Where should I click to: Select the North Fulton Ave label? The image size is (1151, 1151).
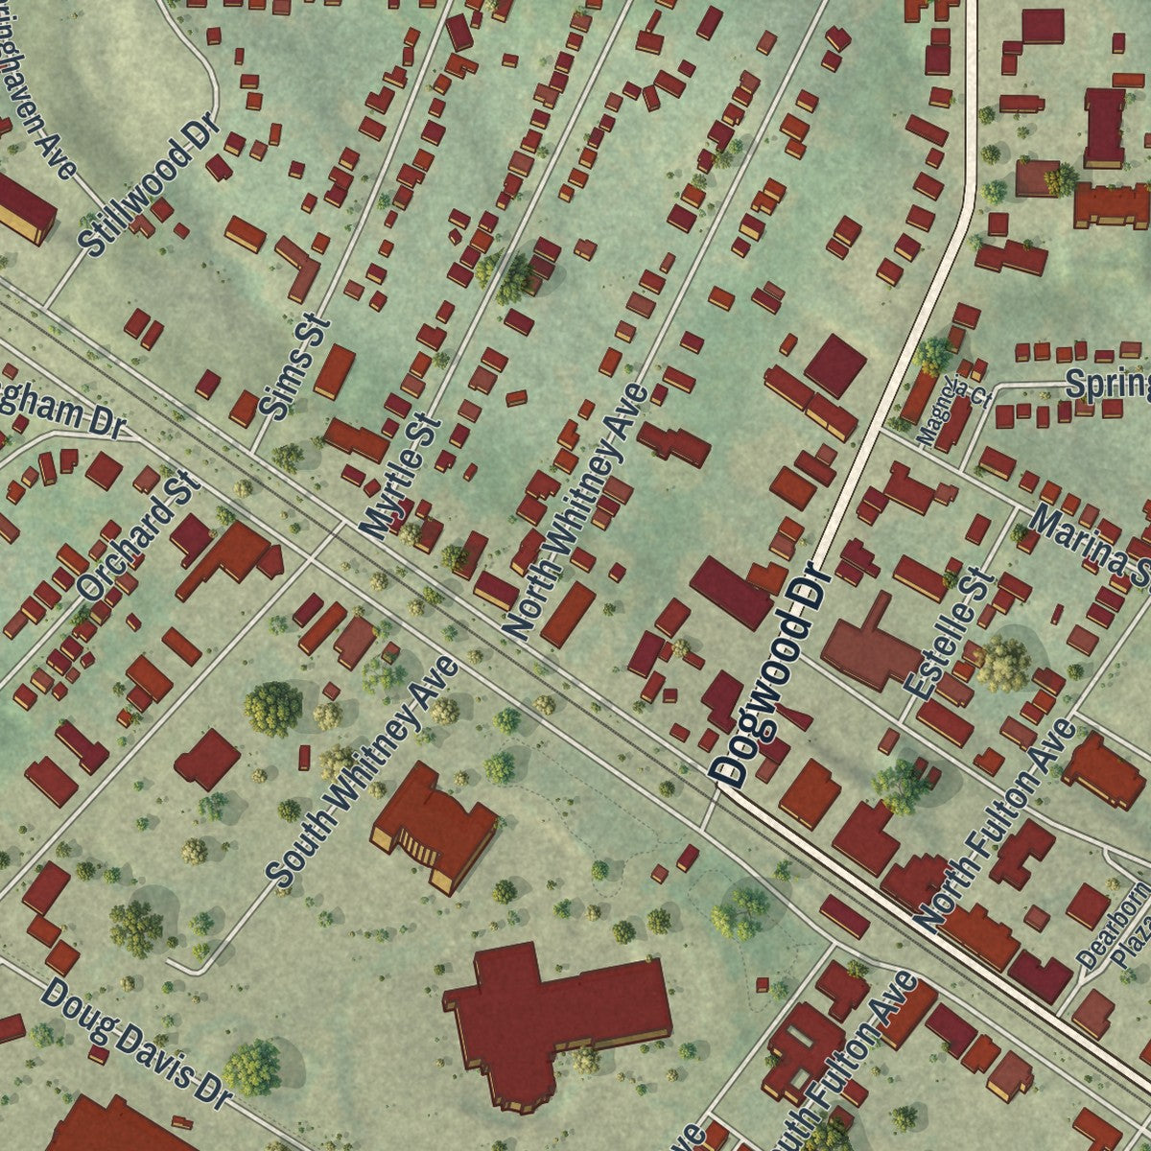[x=996, y=824]
